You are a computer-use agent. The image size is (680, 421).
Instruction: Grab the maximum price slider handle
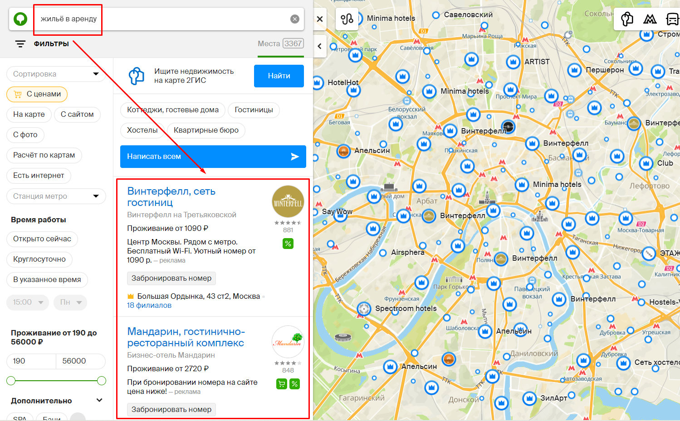point(102,381)
